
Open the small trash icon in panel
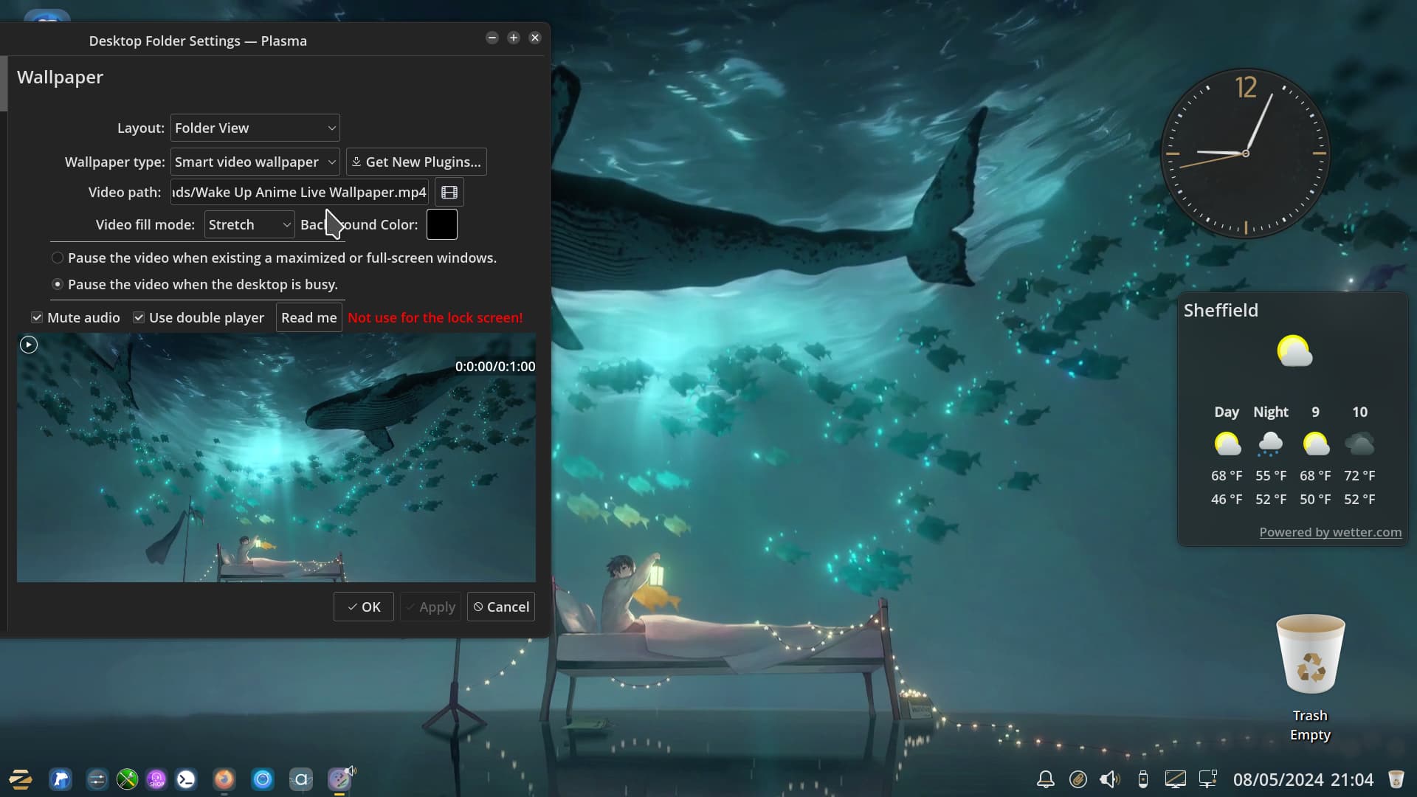pos(1396,779)
